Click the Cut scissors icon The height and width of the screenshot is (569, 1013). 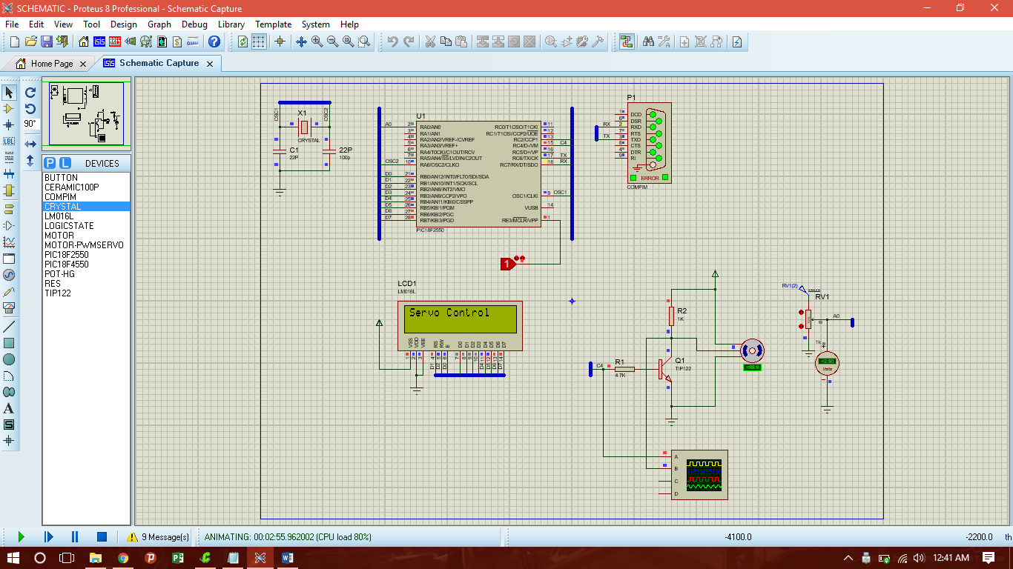[x=429, y=41]
